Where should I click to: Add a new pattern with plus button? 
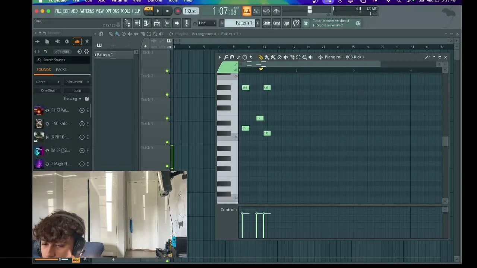(x=257, y=23)
